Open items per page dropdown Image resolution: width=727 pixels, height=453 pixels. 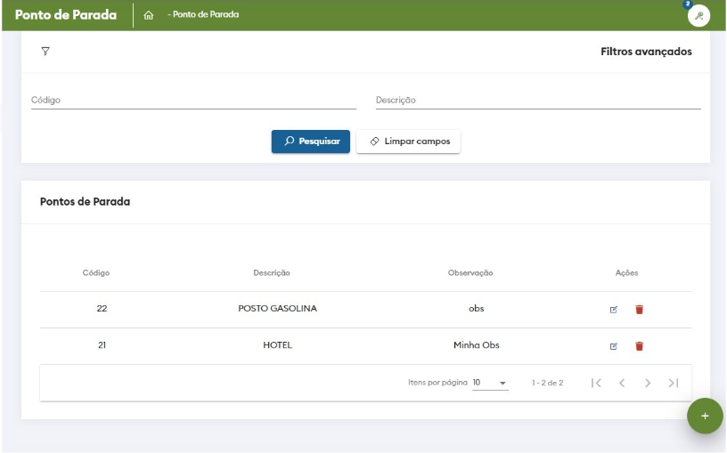pyautogui.click(x=489, y=383)
